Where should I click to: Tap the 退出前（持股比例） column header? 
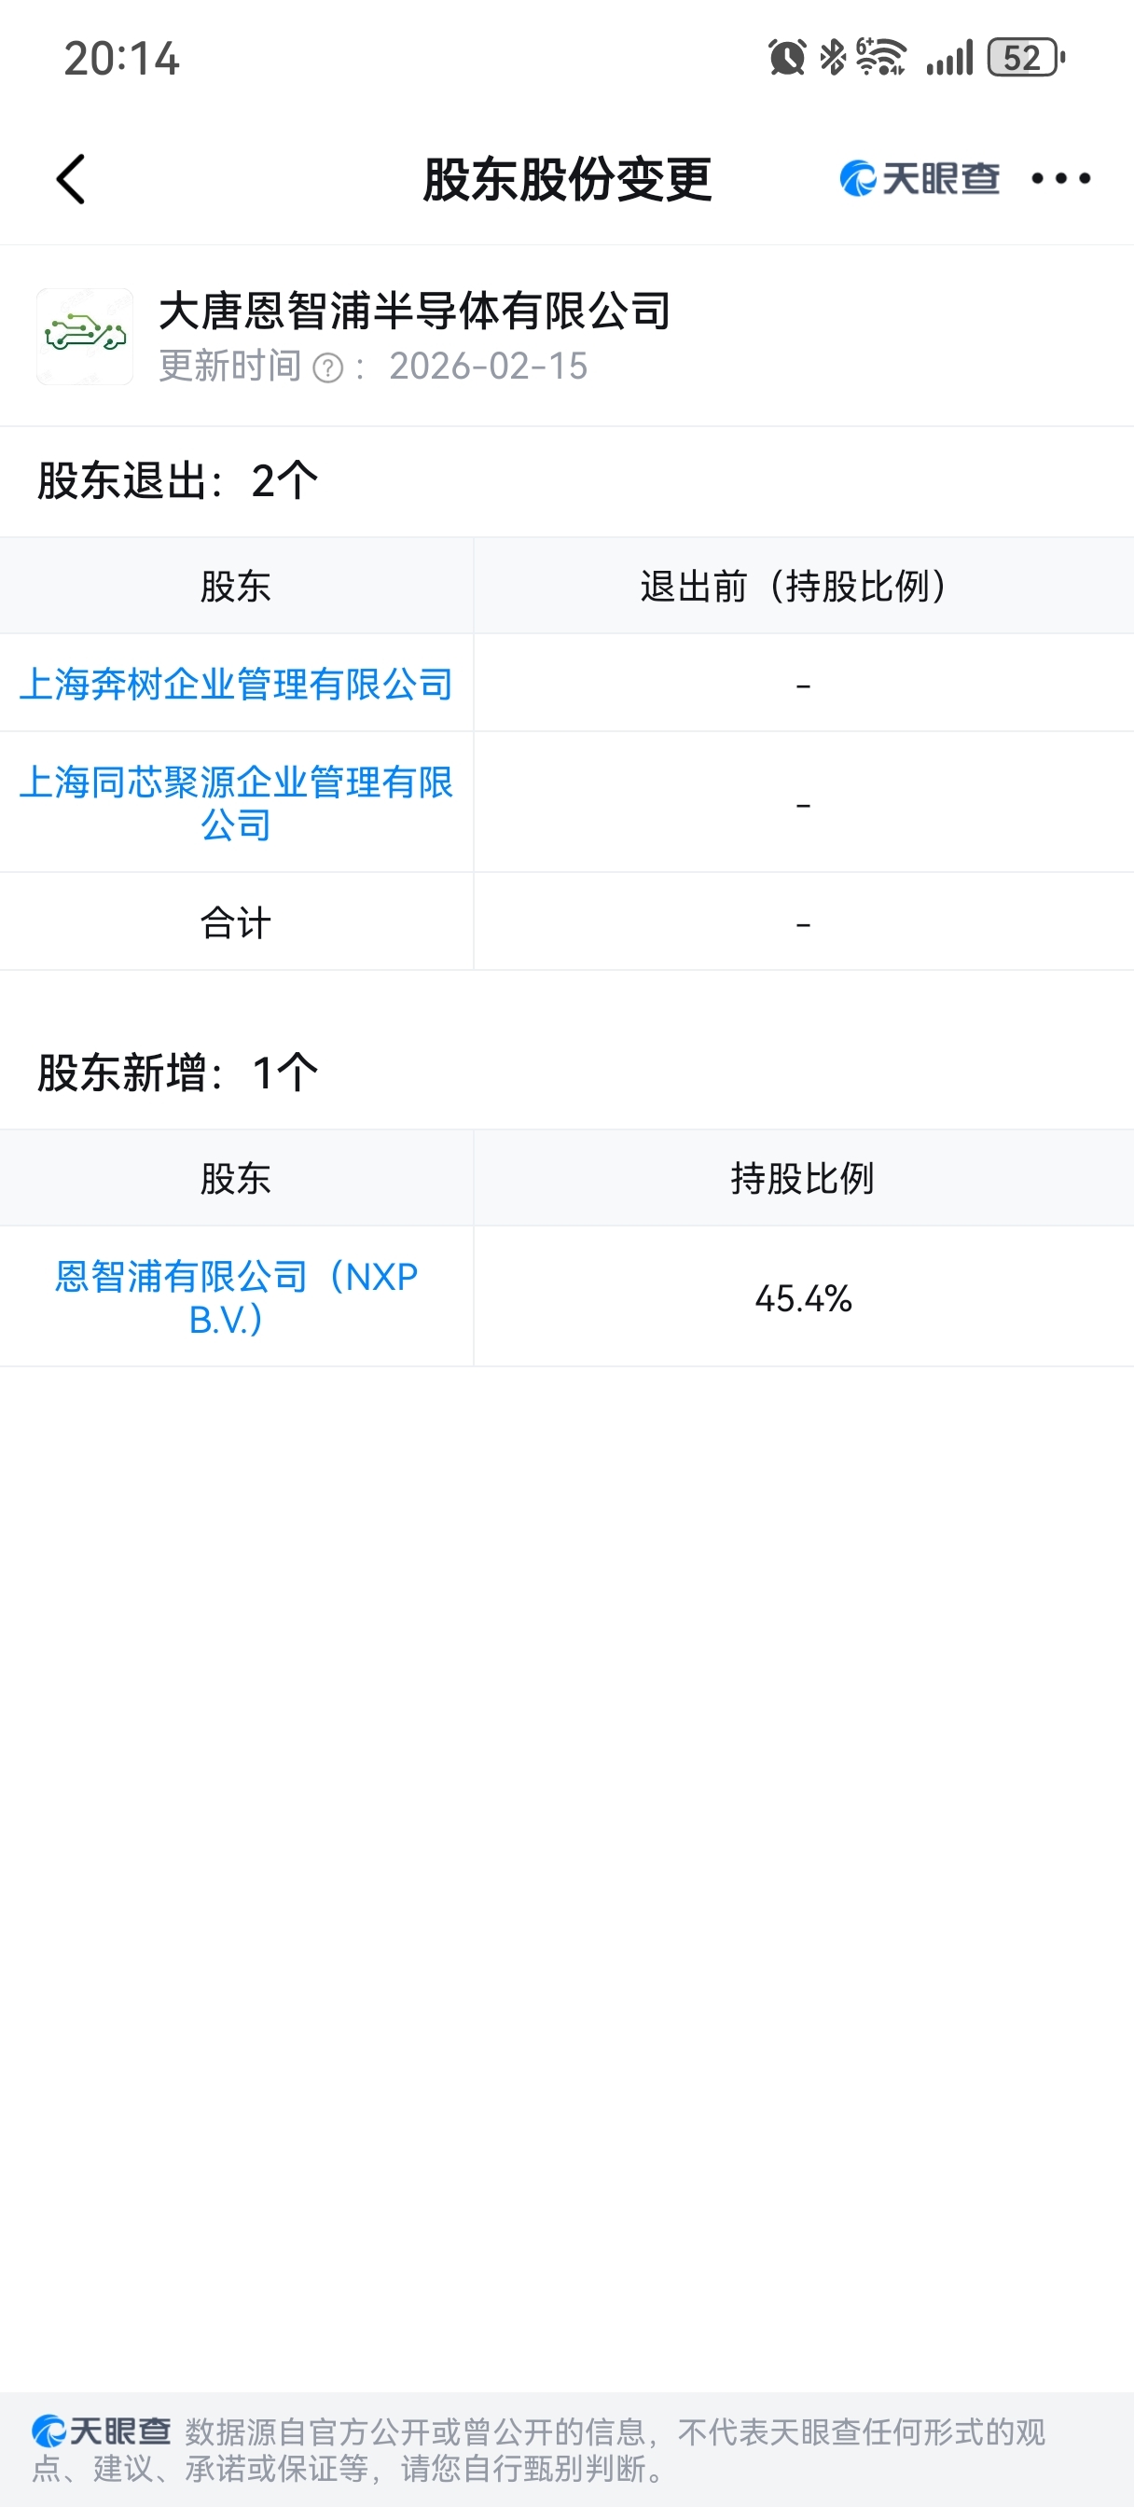[803, 586]
